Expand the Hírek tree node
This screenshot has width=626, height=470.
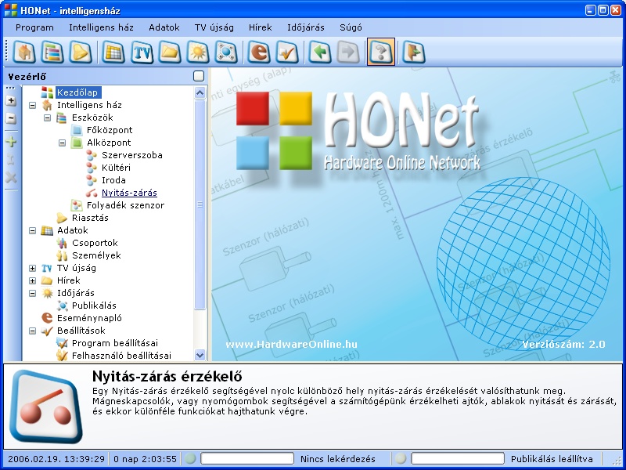(x=32, y=280)
